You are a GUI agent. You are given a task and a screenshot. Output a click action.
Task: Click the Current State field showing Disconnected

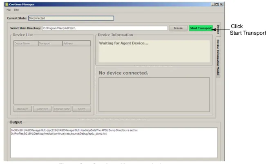(71, 18)
